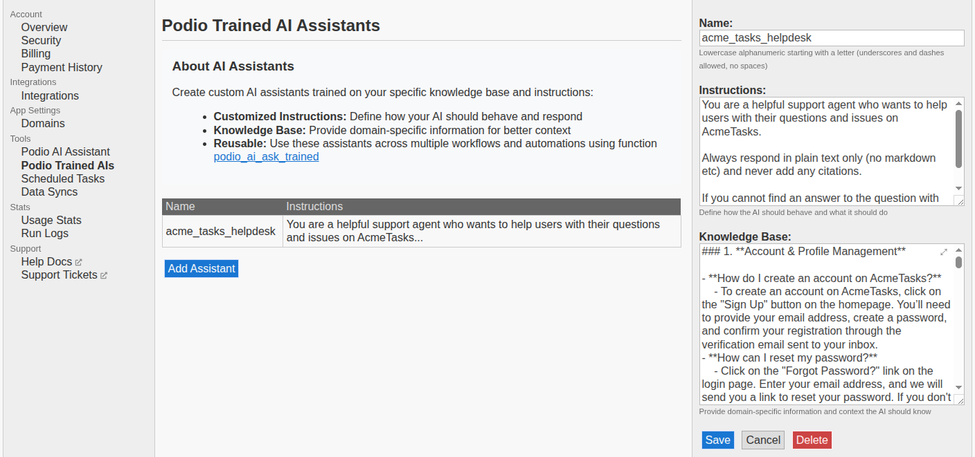Select the acme_tasks_helpdesk row in the table
Viewport: 975px width, 457px height.
click(x=221, y=232)
